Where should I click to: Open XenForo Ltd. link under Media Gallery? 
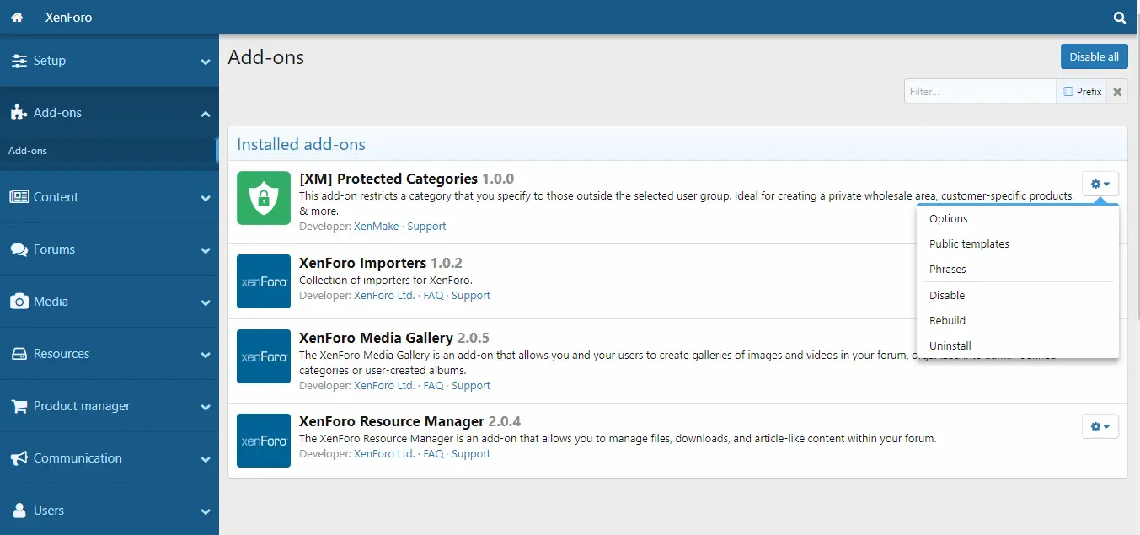point(384,385)
